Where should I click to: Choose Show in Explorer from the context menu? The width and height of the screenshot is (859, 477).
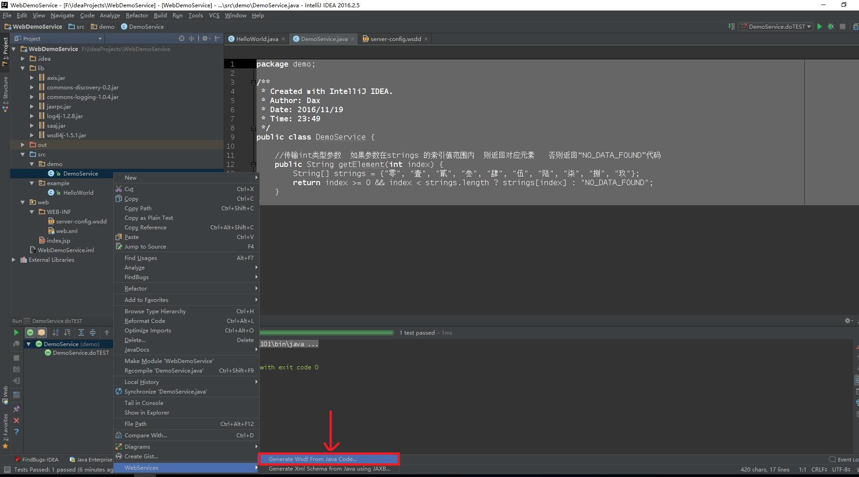point(186,412)
